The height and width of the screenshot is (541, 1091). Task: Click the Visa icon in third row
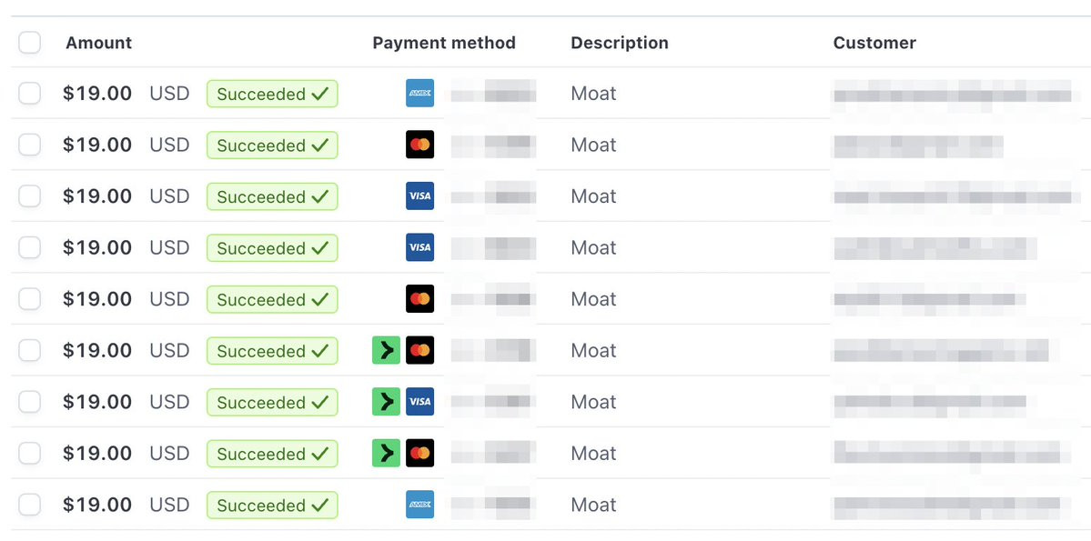[x=419, y=196]
